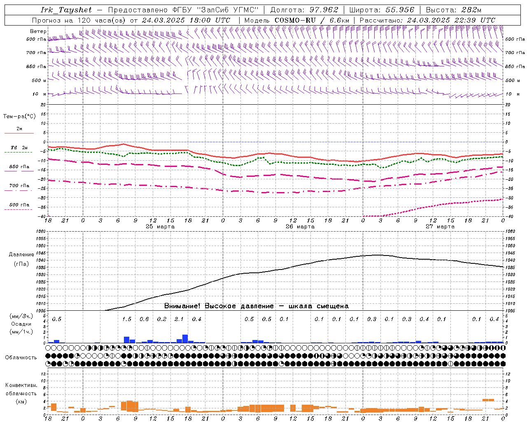
Task: Click the 700 гПа temperature legend label
Action: coord(19,185)
